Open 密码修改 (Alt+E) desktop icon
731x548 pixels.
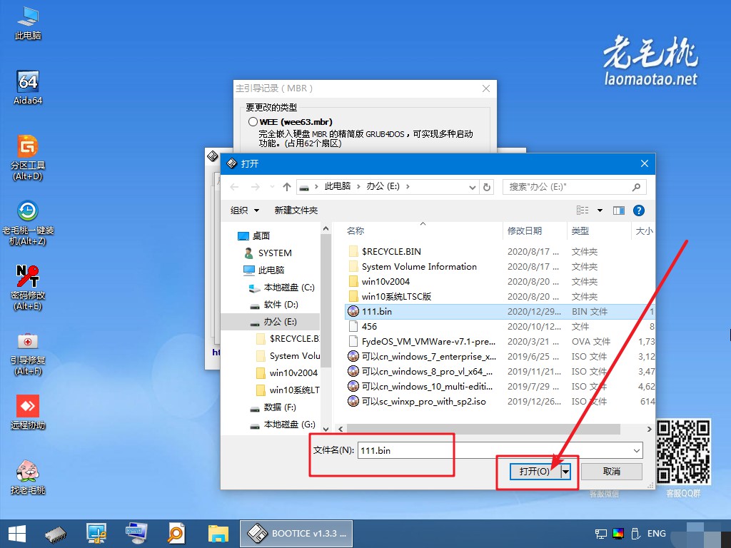[28, 287]
